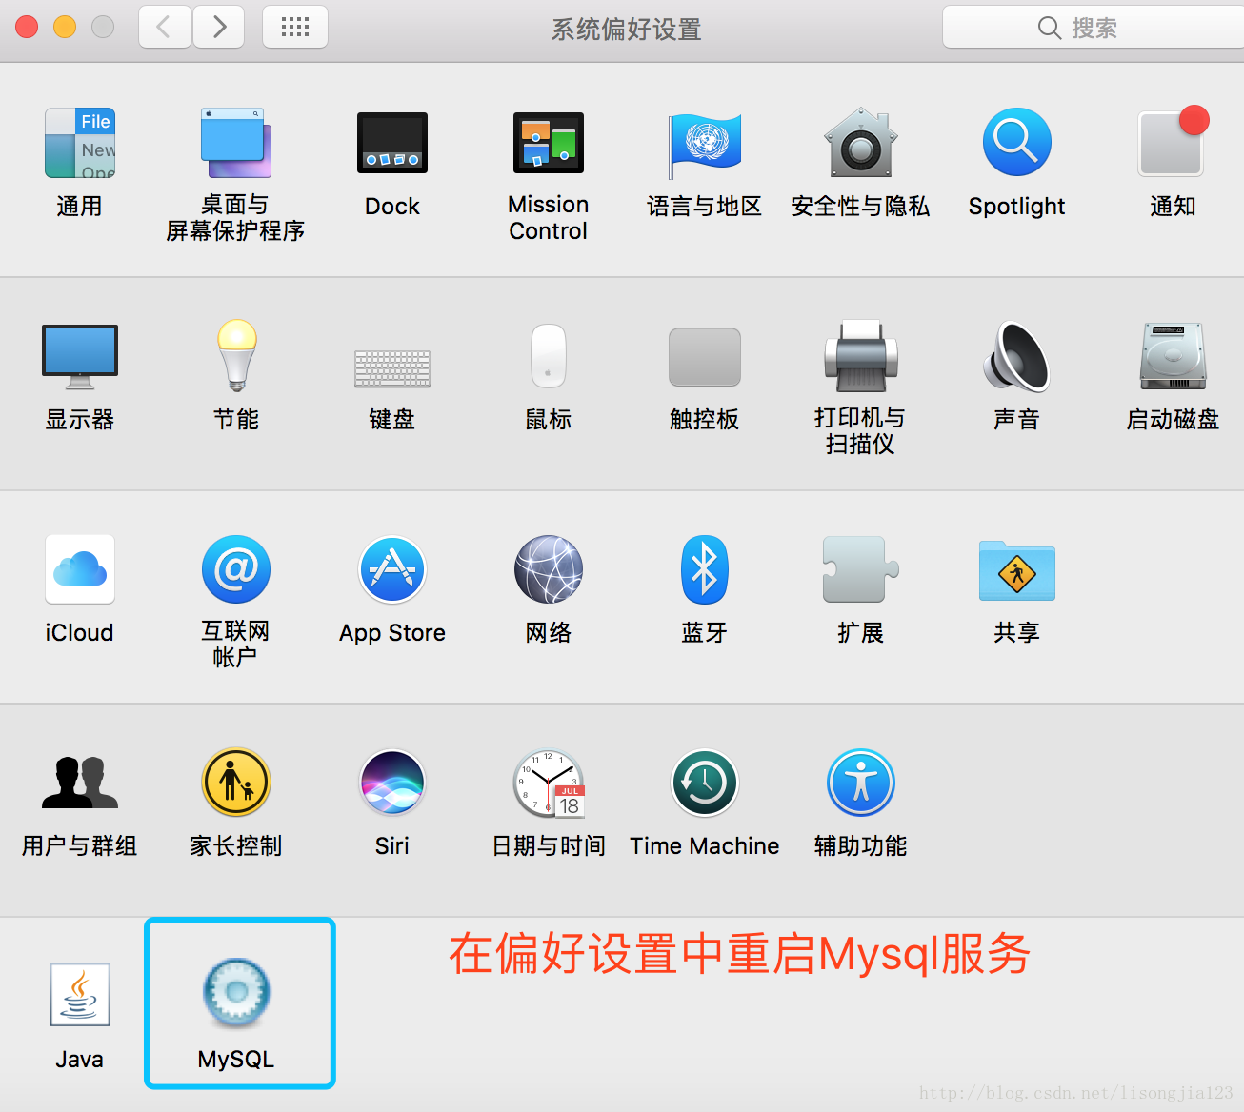The image size is (1244, 1112).
Task: Open 通知 preferences
Action: pyautogui.click(x=1171, y=143)
